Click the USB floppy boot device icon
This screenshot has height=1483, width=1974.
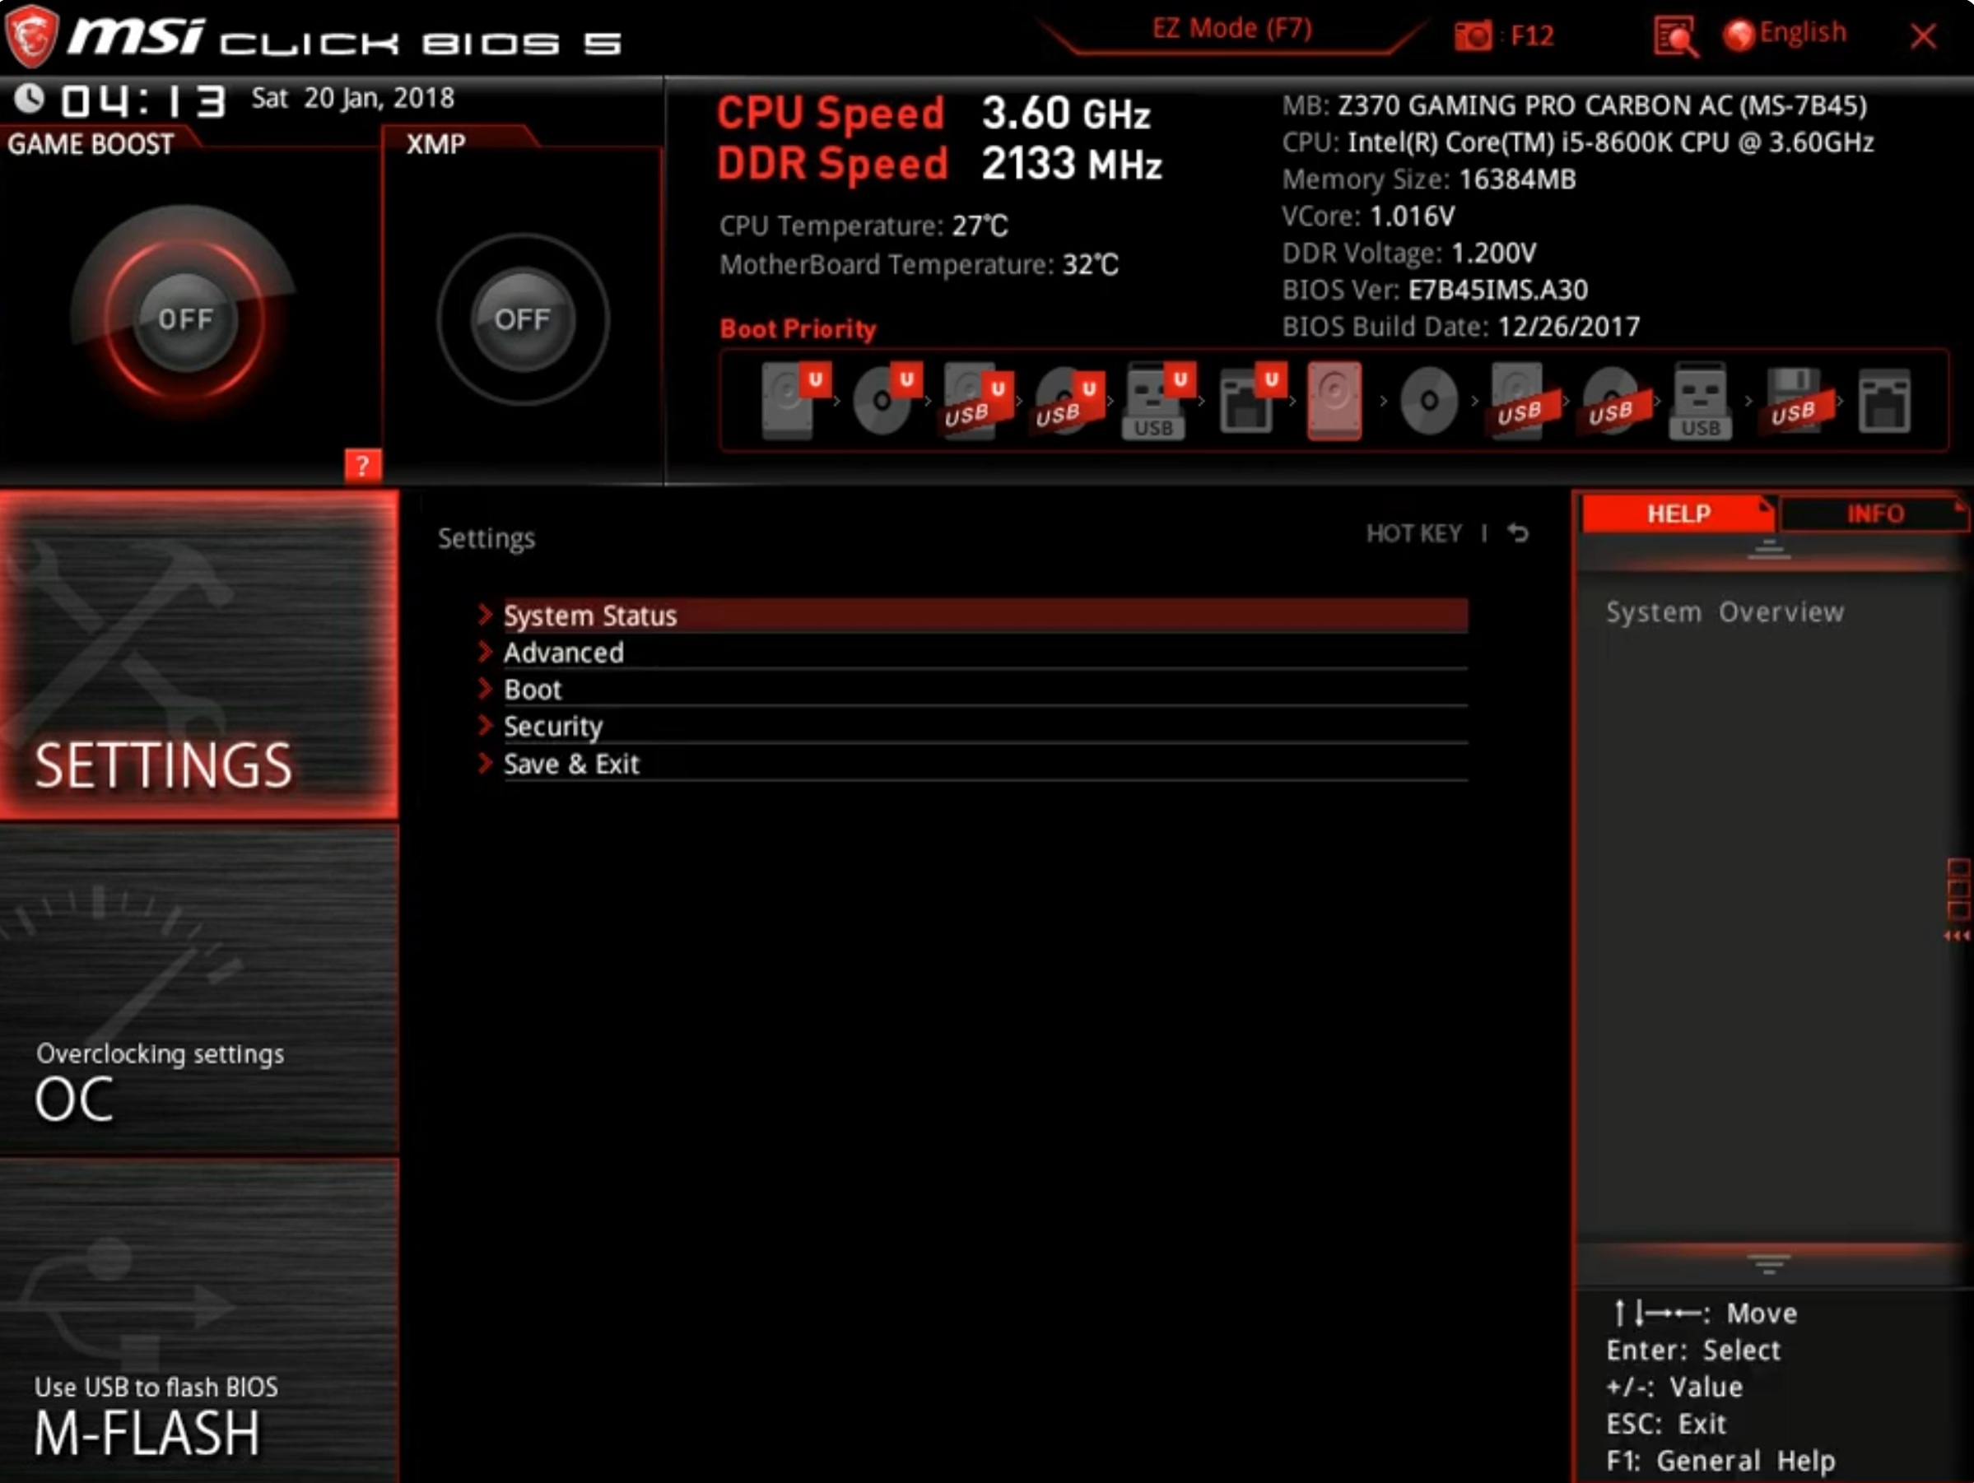tap(1795, 401)
